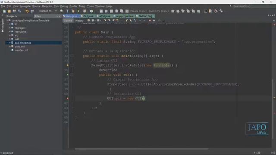Click the Profile Project toolbar icon
276x155 pixels.
point(91,11)
